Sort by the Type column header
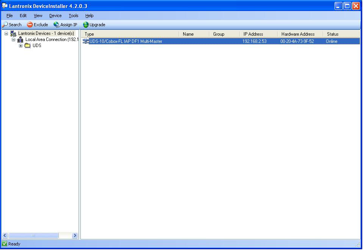The width and height of the screenshot is (363, 250). [130, 34]
